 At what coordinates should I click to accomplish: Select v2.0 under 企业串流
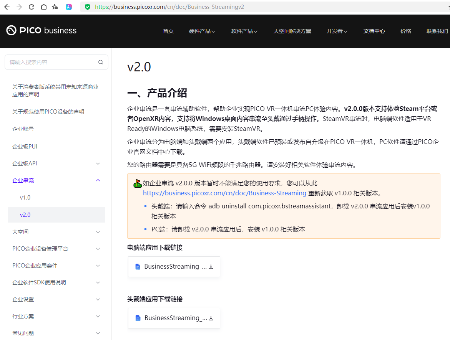click(56, 215)
